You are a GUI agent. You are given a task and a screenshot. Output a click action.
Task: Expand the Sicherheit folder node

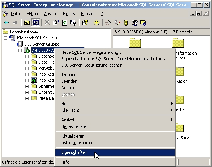pos(27,86)
